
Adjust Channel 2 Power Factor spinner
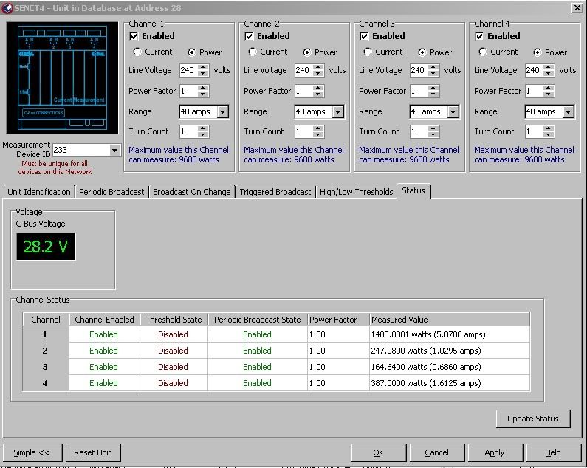coord(318,91)
